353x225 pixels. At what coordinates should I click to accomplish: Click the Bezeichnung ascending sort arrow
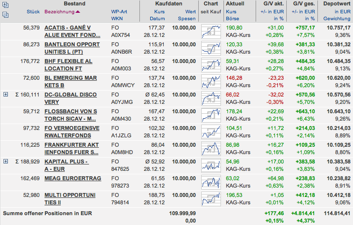point(78,12)
